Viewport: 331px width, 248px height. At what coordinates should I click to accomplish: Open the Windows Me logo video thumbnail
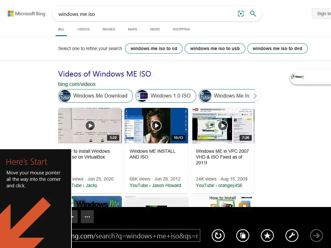(x=97, y=201)
